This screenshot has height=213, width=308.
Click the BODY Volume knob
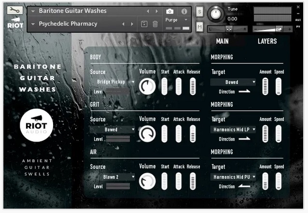pos(147,86)
